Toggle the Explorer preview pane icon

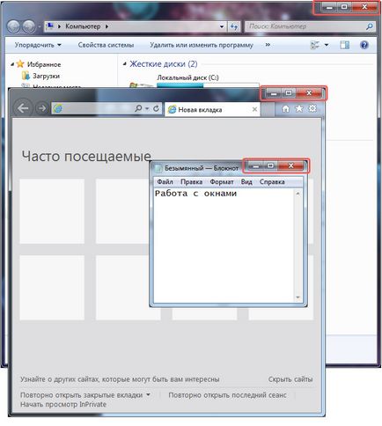pyautogui.click(x=345, y=45)
